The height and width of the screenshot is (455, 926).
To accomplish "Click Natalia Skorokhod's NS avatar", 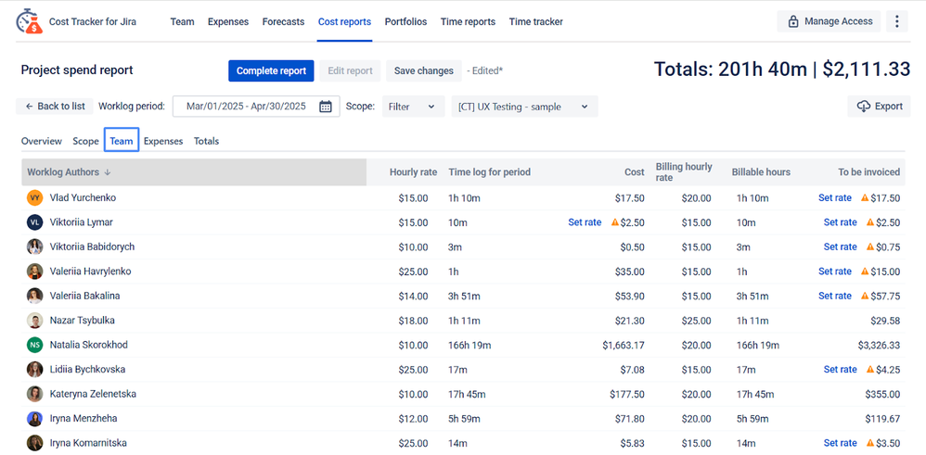I will click(x=35, y=345).
